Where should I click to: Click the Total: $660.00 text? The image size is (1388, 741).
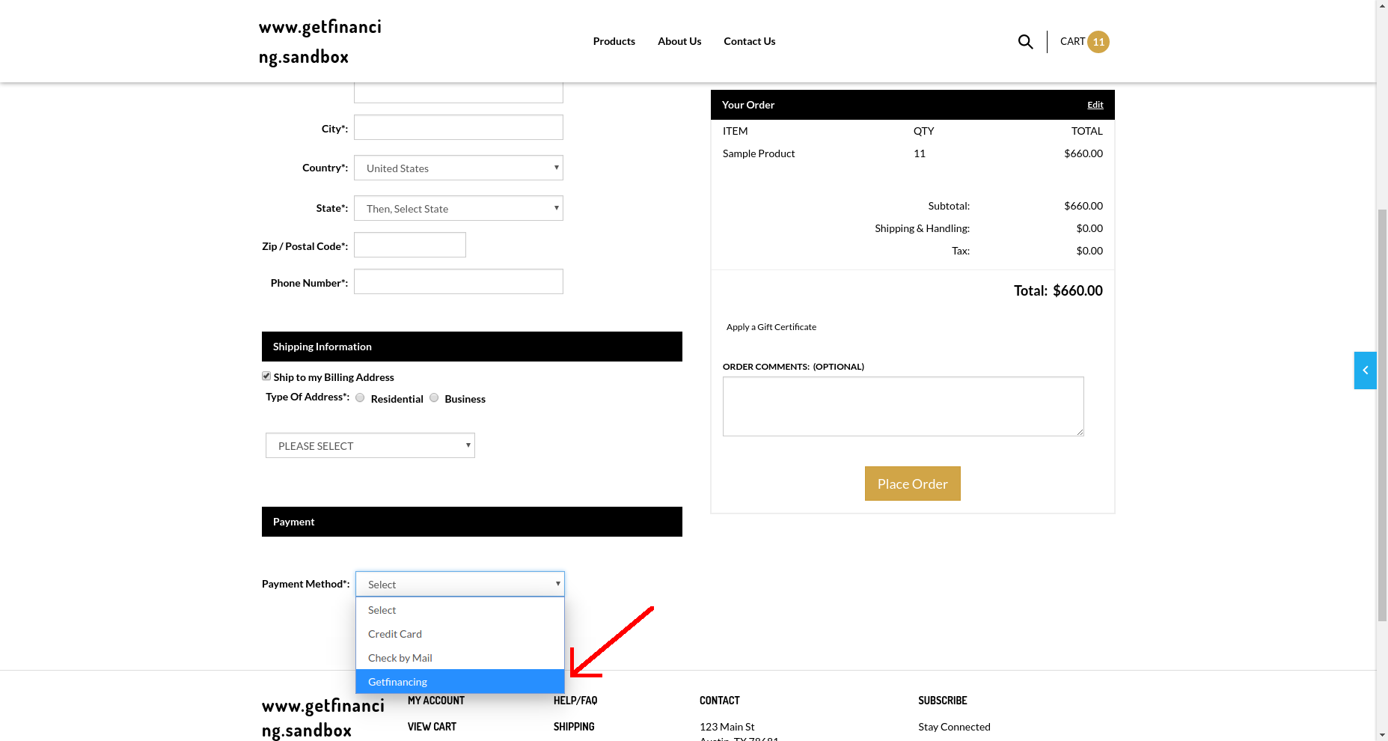point(1058,290)
